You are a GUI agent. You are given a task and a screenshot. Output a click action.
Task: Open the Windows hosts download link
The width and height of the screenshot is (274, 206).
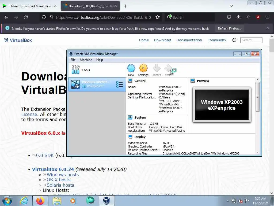point(63,175)
